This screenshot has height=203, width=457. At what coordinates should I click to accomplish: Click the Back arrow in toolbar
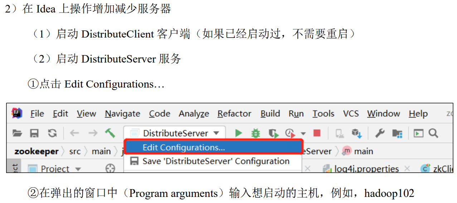(x=74, y=133)
